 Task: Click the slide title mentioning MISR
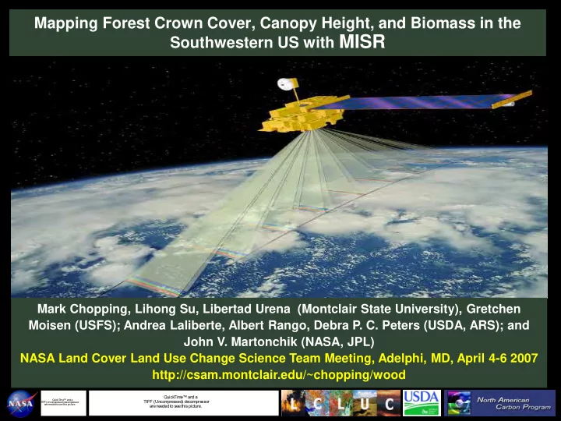pyautogui.click(x=277, y=33)
